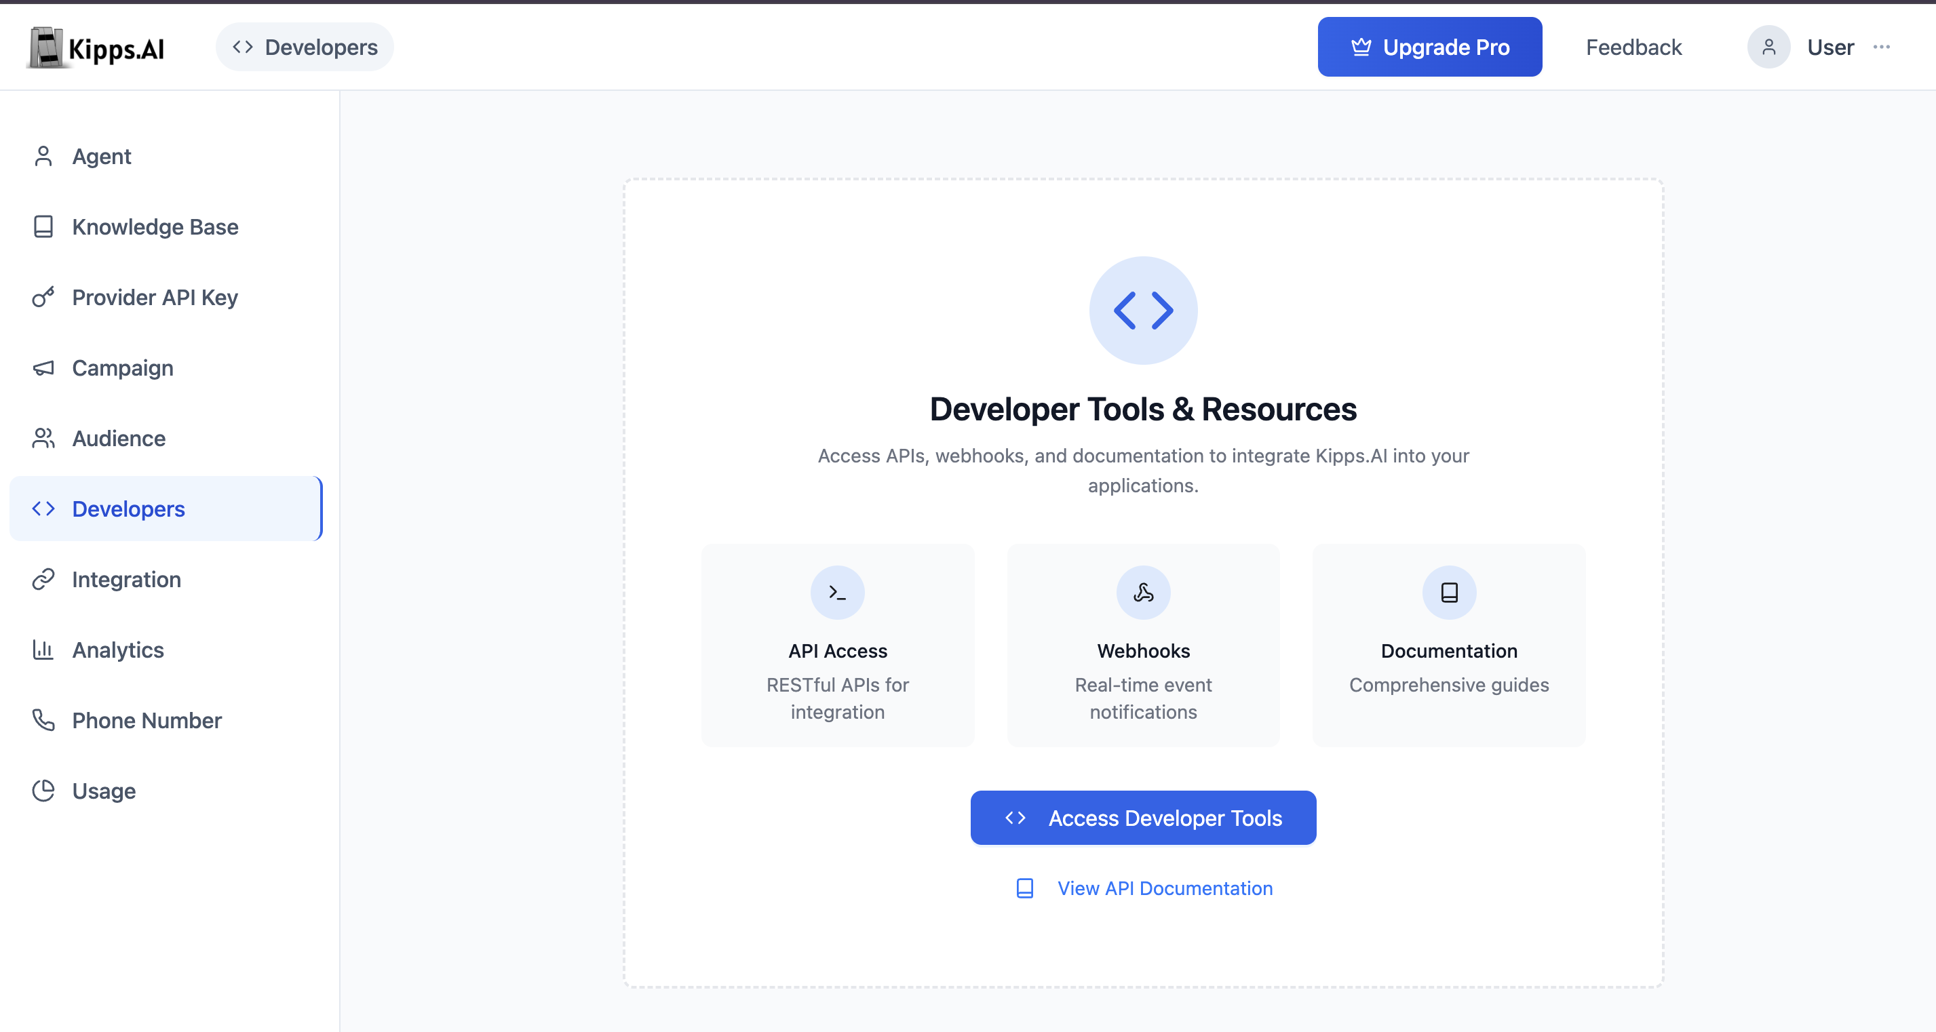Open the three-dots user menu
The width and height of the screenshot is (1936, 1032).
coord(1881,47)
